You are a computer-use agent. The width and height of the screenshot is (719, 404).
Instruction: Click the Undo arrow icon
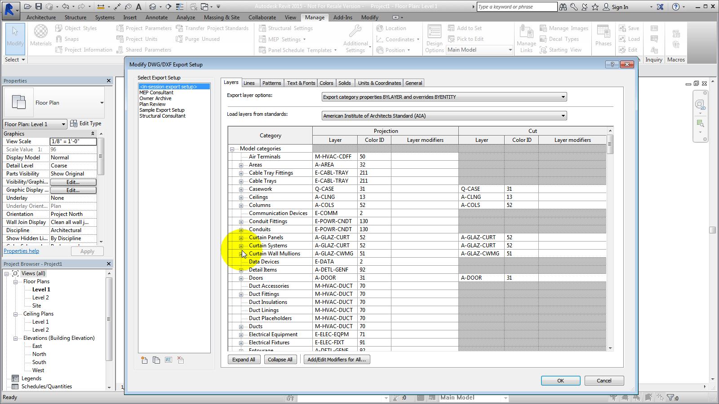[x=66, y=7]
